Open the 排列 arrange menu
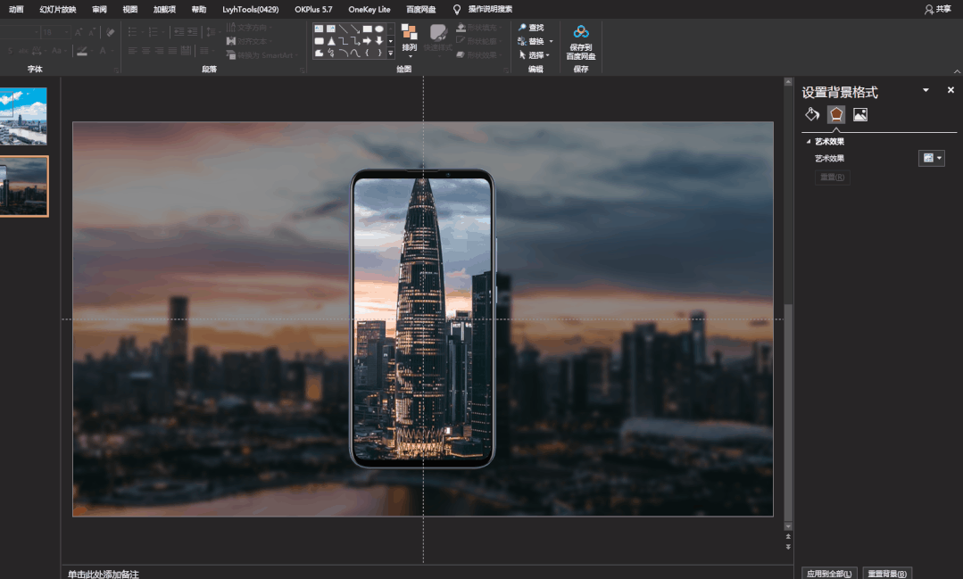 click(409, 40)
